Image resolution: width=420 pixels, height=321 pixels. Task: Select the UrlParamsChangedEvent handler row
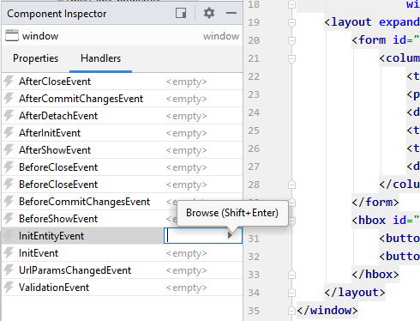tap(122, 270)
